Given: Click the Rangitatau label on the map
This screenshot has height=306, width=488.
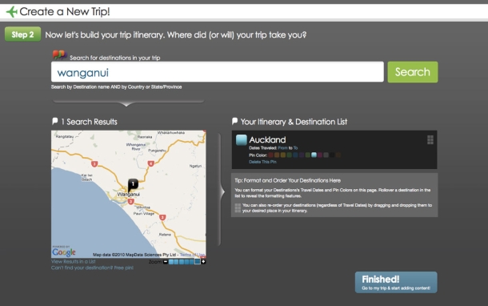Looking at the screenshot, I should pos(65,136).
